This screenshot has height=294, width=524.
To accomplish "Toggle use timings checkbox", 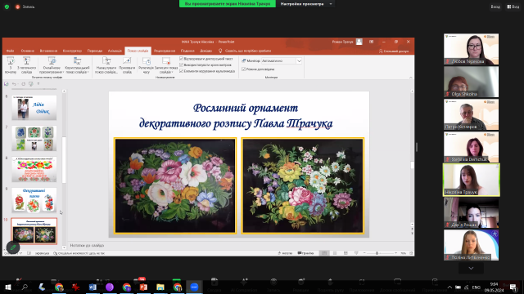I will (182, 65).
